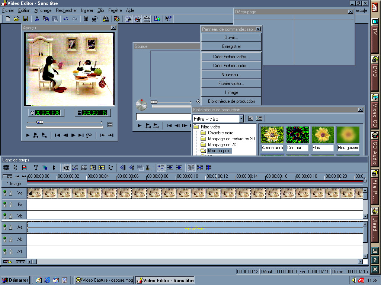Open the CD Audio sidebar launcher
This screenshot has width=381, height=285.
375,149
